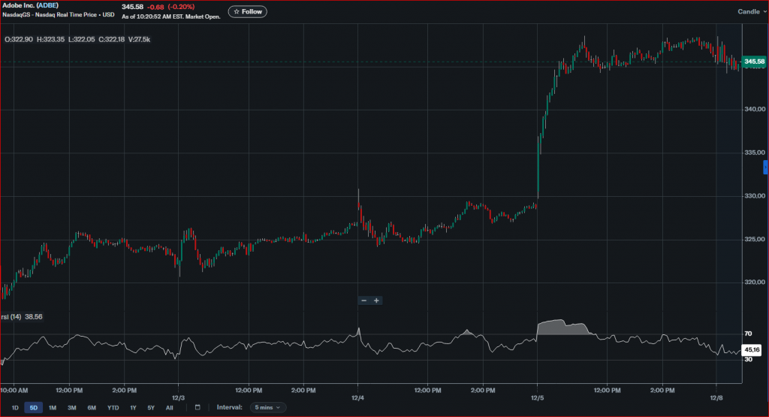Viewport: 769px width, 417px height.
Task: Choose the 1Y time range
Action: tap(133, 407)
